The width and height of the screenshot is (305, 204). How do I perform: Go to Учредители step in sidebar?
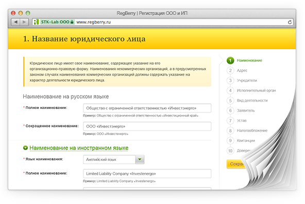tap(247, 81)
